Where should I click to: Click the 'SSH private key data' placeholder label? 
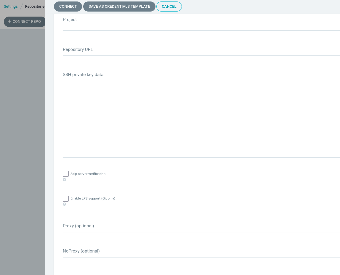[x=83, y=75]
